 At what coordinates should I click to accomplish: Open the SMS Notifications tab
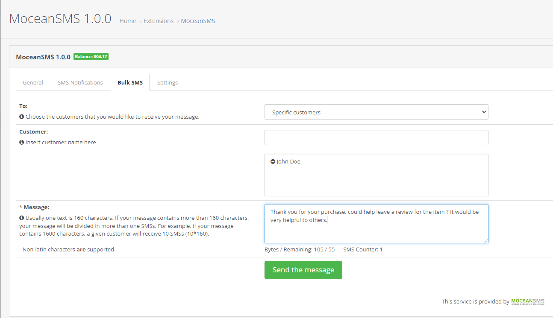80,82
